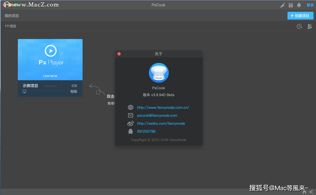Click the Weibo icon in the About dialog
The width and height of the screenshot is (316, 195).
click(130, 123)
